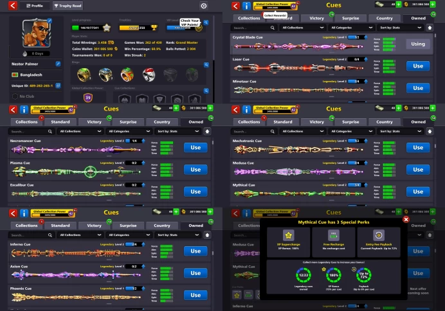Viewport: 445px width, 311px height.
Task: Click the red back arrow on the Profile screen
Action: click(13, 6)
